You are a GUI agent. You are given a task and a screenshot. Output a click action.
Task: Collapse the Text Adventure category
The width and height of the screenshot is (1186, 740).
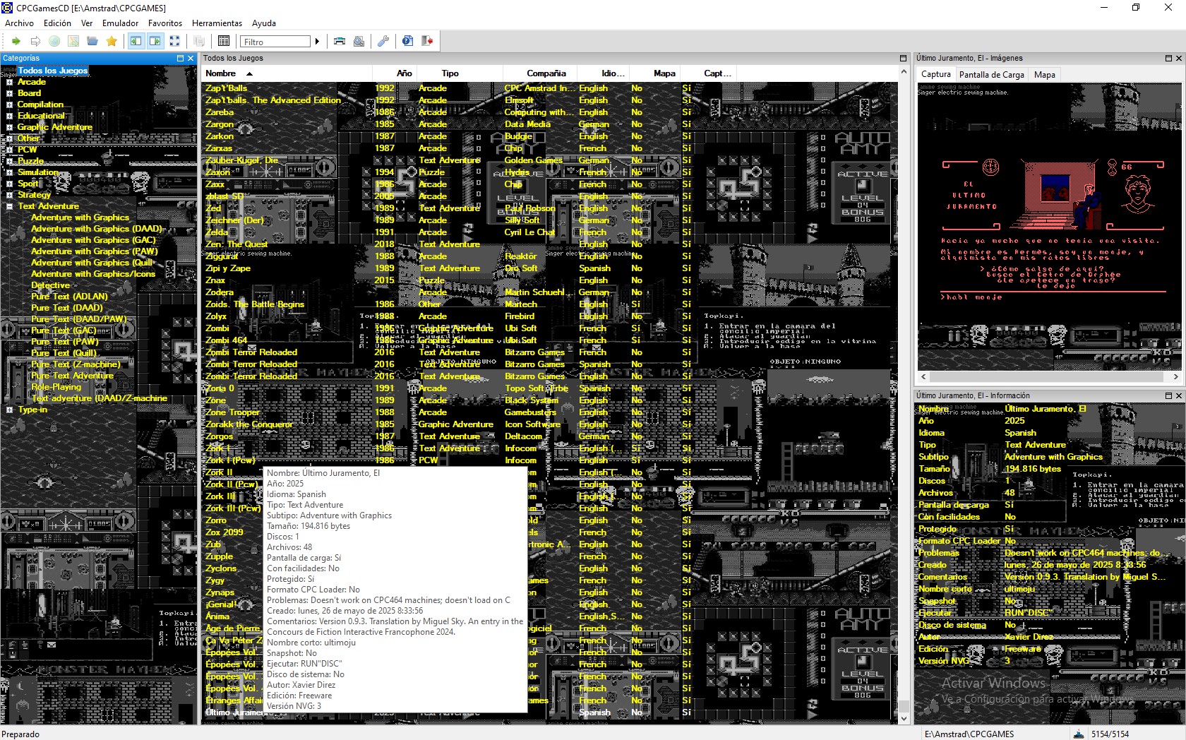tap(9, 206)
